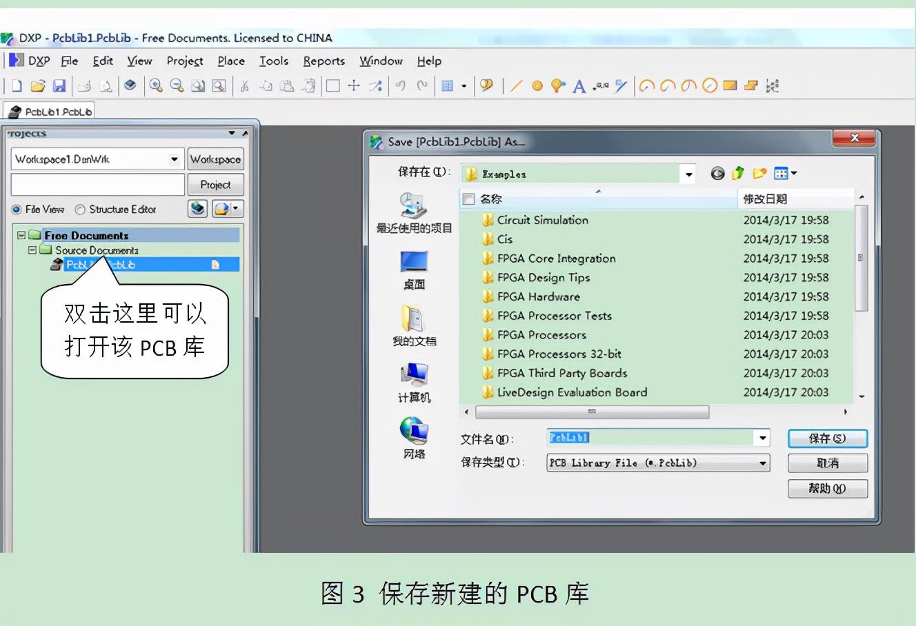Click the Print Preview toolbar icon

click(106, 85)
